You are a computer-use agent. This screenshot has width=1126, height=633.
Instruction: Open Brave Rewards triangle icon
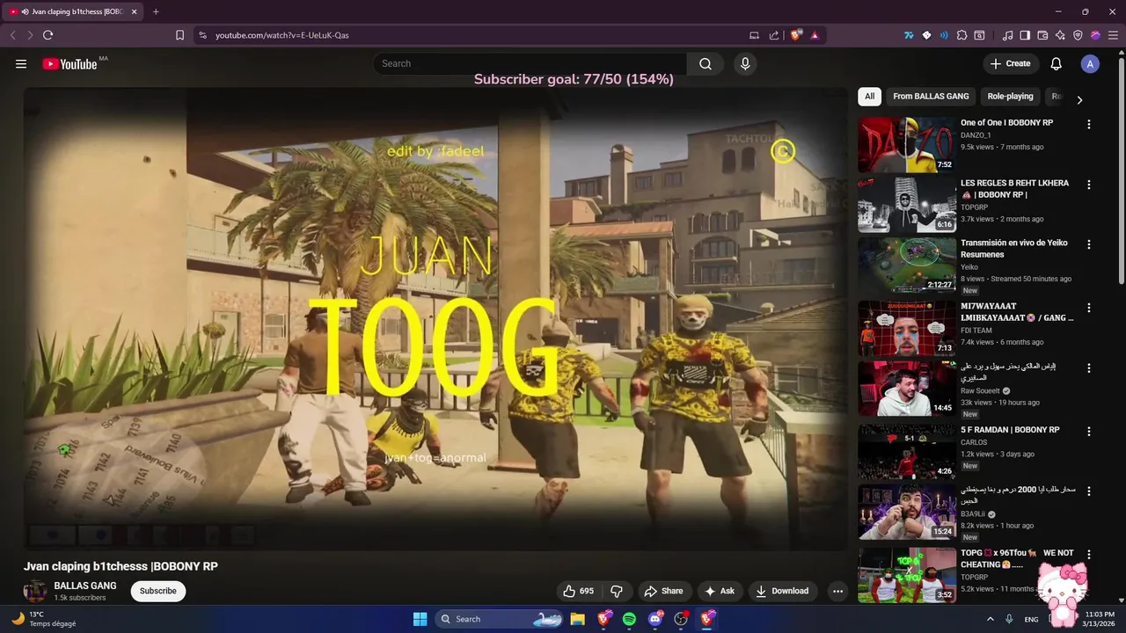[x=815, y=35]
